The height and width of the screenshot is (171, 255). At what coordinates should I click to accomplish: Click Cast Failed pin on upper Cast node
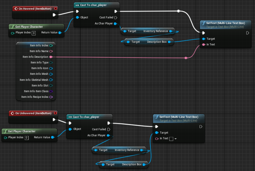coord(116,17)
